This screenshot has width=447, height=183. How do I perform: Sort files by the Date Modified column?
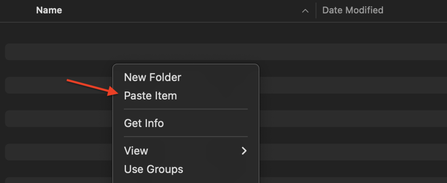pos(353,10)
